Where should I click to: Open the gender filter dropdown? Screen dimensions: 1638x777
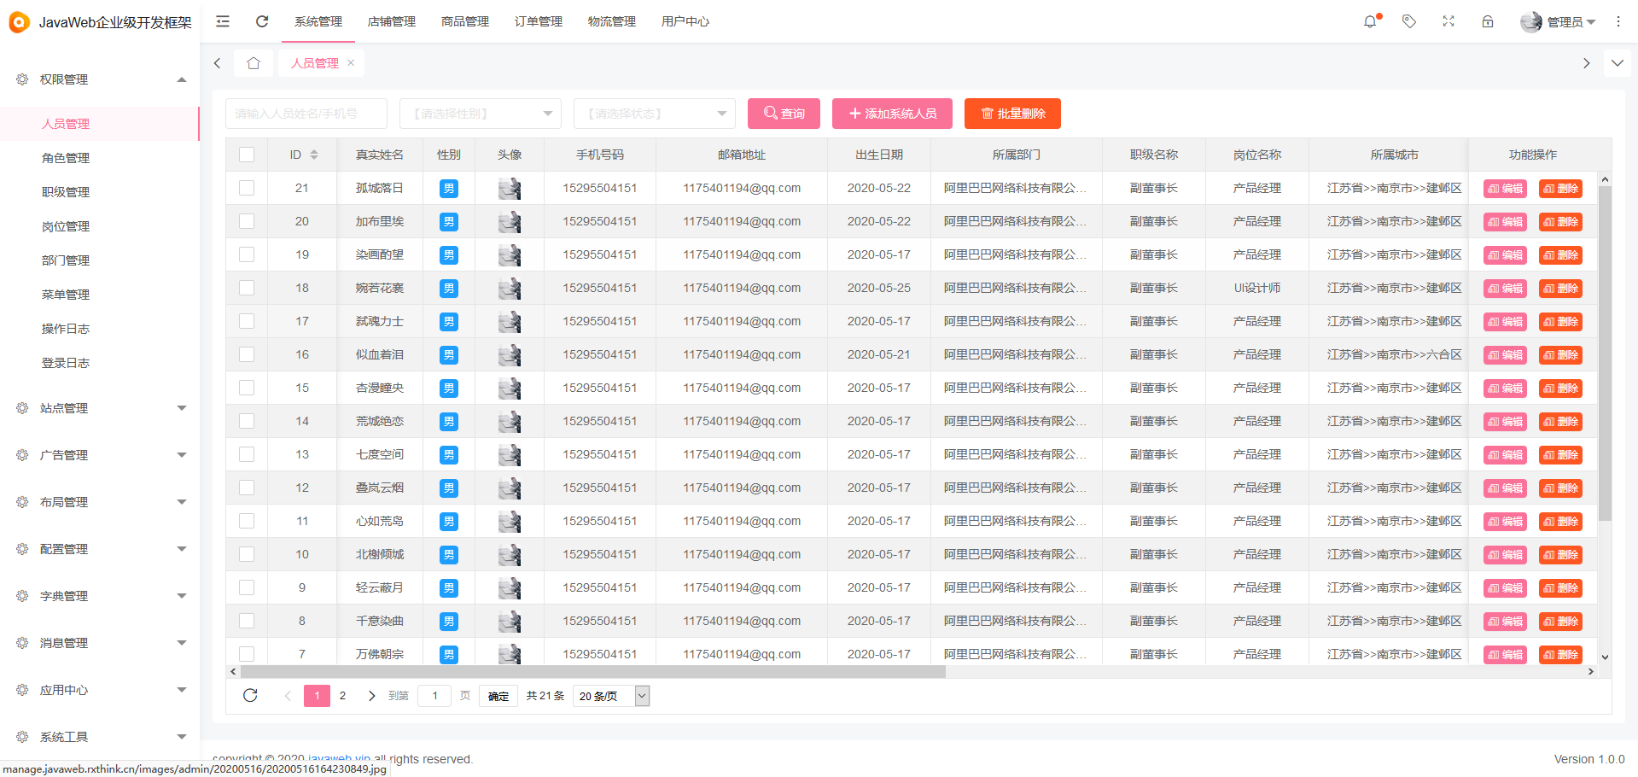point(480,113)
